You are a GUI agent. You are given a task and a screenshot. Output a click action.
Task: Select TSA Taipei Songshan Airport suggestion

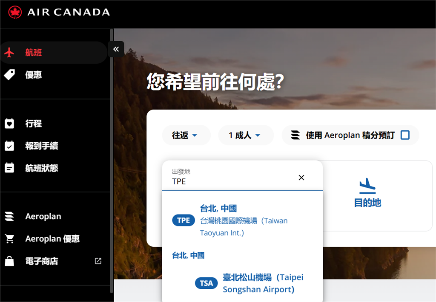click(242, 283)
